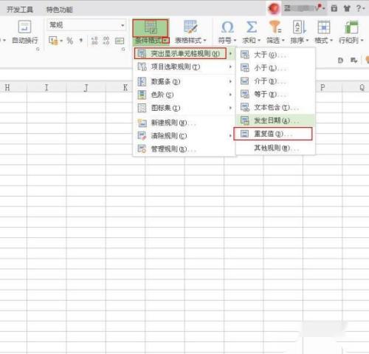Screen dimensions: 369x354
Task: Select the 等于 rule option
Action: (275, 94)
